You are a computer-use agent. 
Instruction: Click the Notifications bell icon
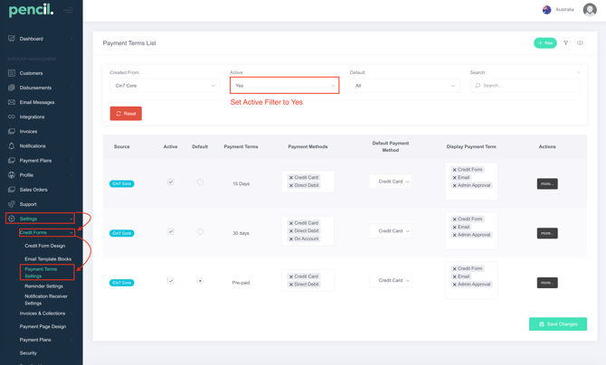point(12,145)
